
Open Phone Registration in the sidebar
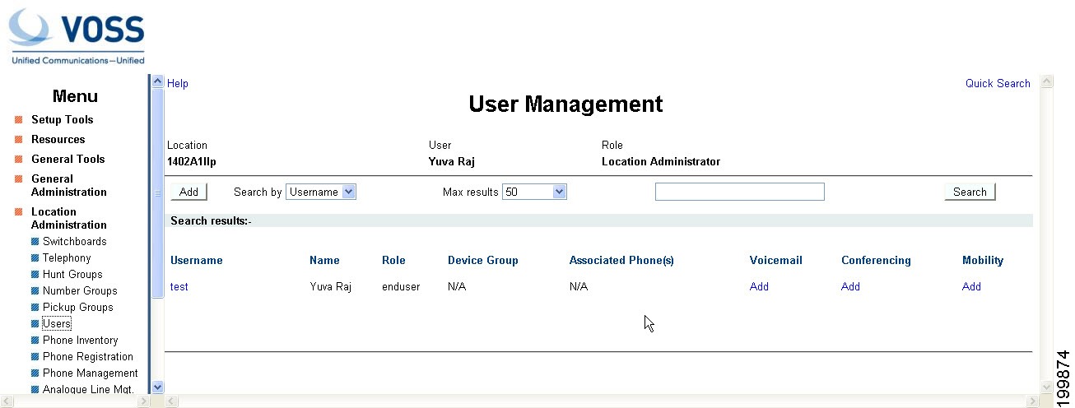click(88, 357)
